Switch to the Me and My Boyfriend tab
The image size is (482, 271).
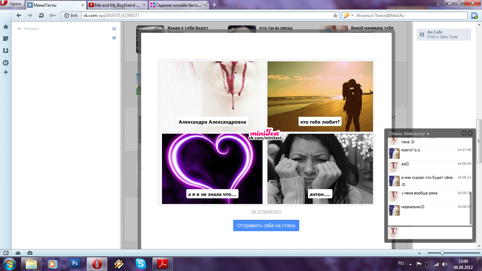pyautogui.click(x=118, y=5)
